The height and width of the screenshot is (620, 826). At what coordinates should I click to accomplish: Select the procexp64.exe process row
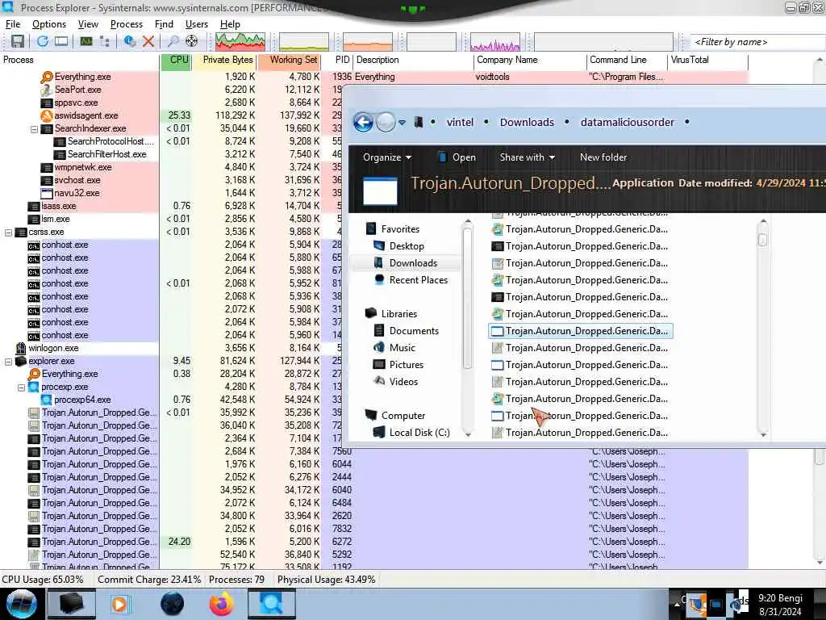79,400
